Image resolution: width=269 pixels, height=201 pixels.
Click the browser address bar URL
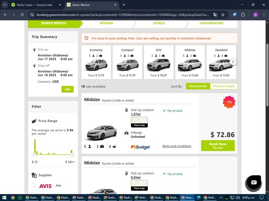pos(123,15)
